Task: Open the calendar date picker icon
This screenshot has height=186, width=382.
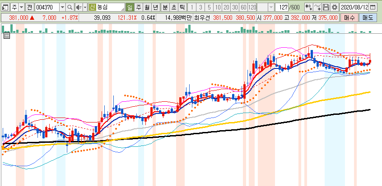Action: click(x=373, y=7)
